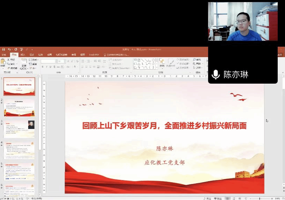Switch to the Design ribbon tab

(x=31, y=55)
